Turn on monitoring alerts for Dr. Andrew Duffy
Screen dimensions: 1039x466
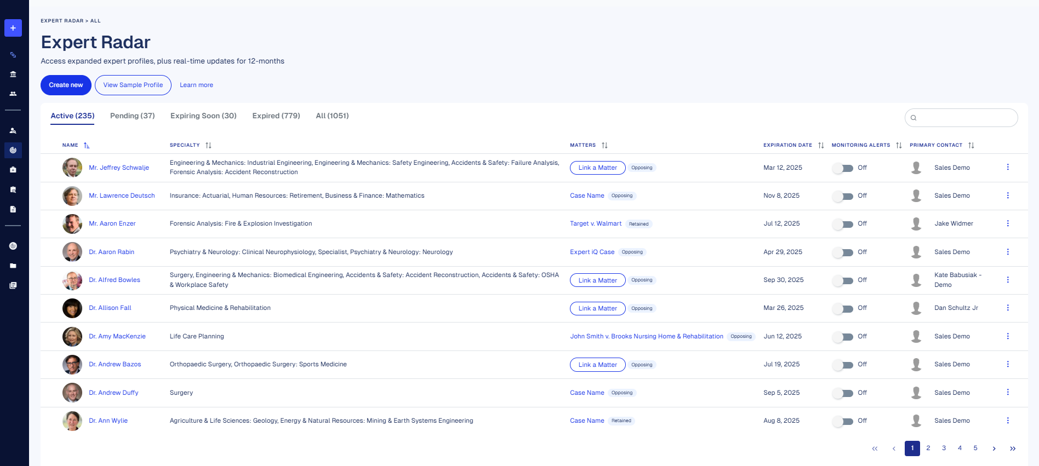click(843, 393)
